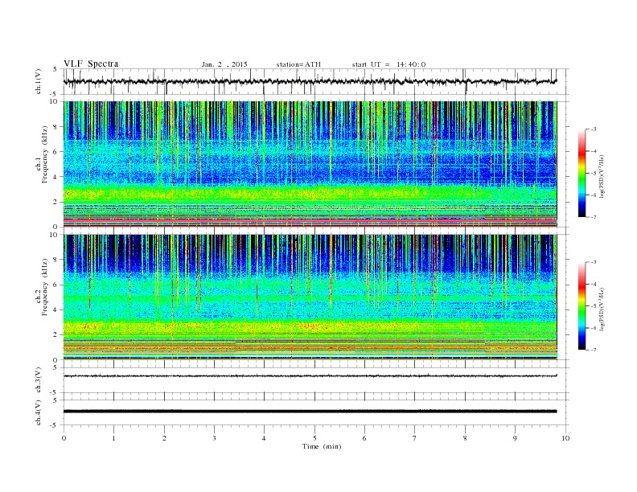Image resolution: width=637 pixels, height=492 pixels.
Task: Click the date "Jan. 2, 2015"
Action: pyautogui.click(x=224, y=64)
